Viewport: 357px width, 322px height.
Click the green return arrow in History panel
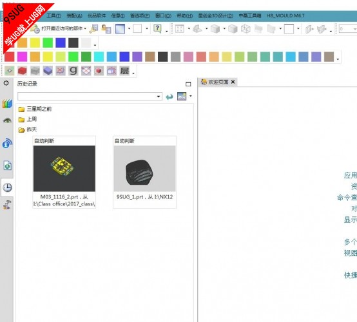point(169,97)
